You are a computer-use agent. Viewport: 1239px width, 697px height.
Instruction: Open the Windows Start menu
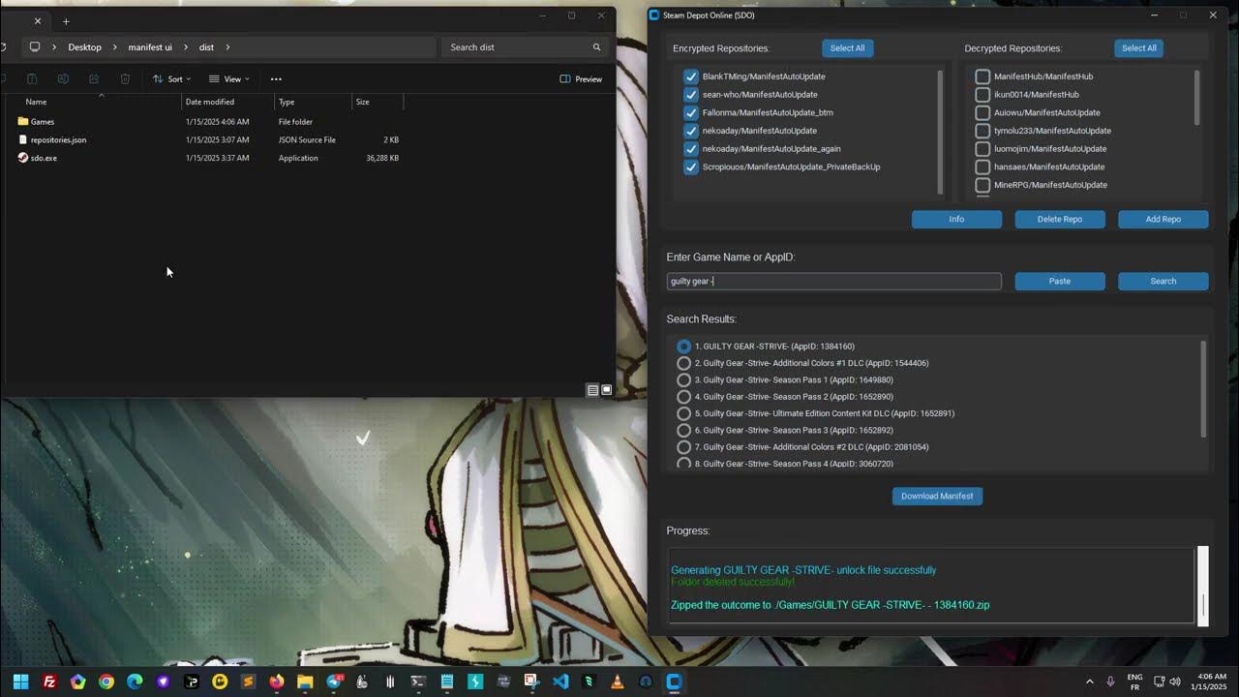point(20,682)
